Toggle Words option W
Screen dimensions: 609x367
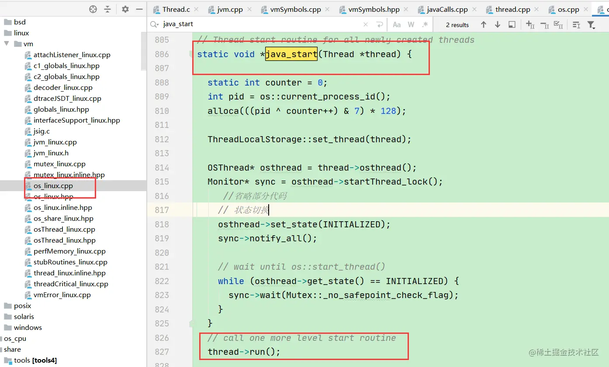pos(411,25)
